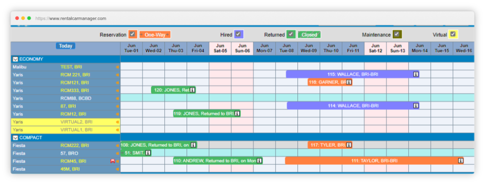Select the Jun Sat-05 column header
Screen dimensions: 485x185
[220, 48]
